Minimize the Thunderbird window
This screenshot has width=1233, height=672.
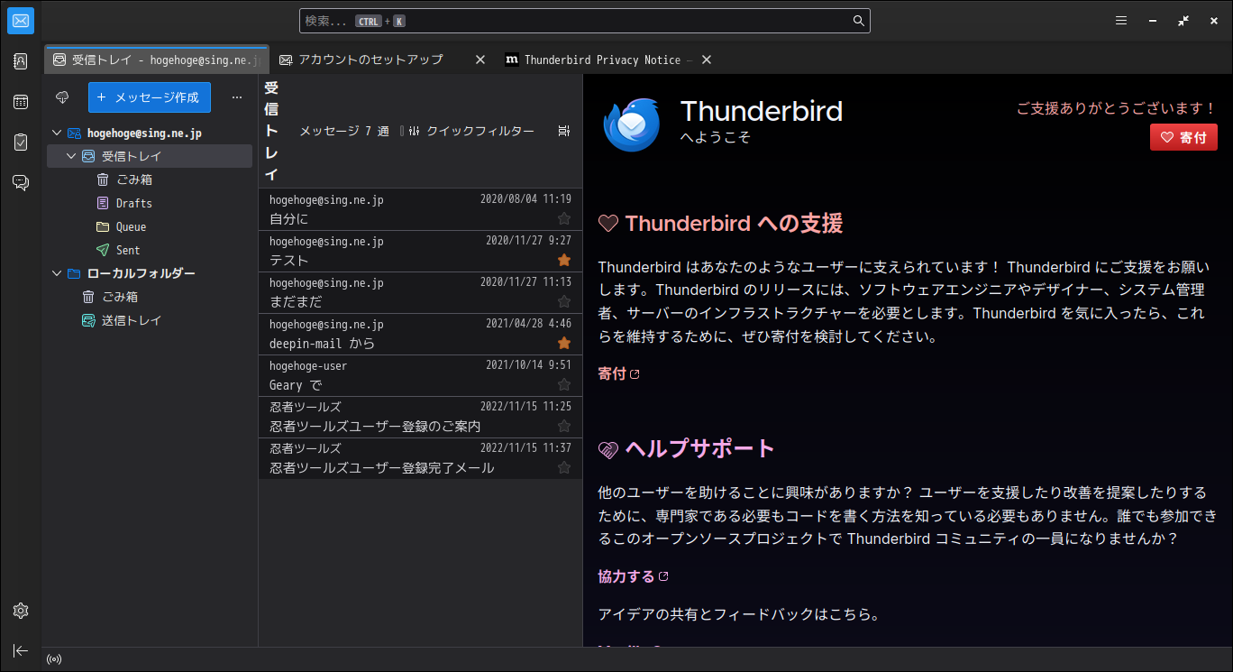coord(1153,21)
